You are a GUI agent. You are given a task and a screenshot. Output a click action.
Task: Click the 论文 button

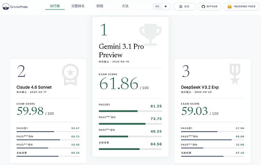coord(184,6)
